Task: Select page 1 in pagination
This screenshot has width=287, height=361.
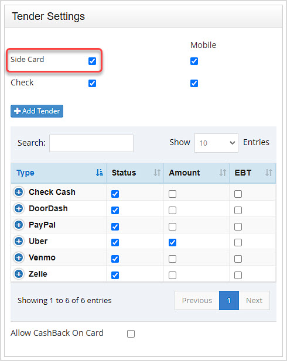Action: point(229,301)
